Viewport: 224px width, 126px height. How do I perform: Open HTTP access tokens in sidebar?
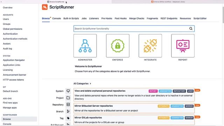tap(13, 80)
